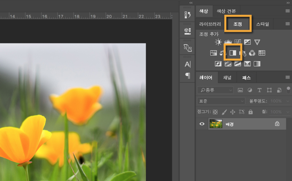Open the collapsed History panel icon

tap(187, 15)
